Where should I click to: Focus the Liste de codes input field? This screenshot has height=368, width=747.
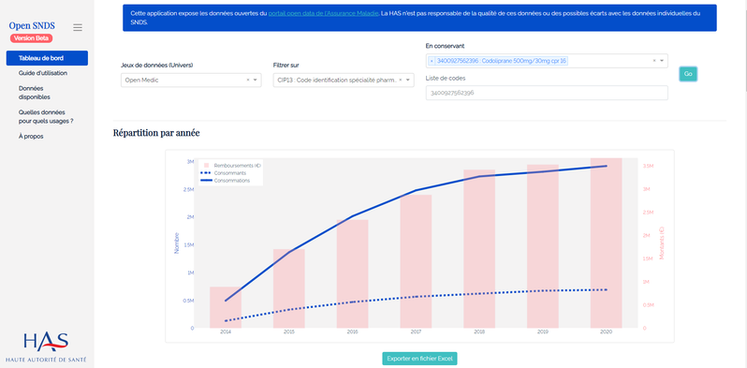click(547, 93)
